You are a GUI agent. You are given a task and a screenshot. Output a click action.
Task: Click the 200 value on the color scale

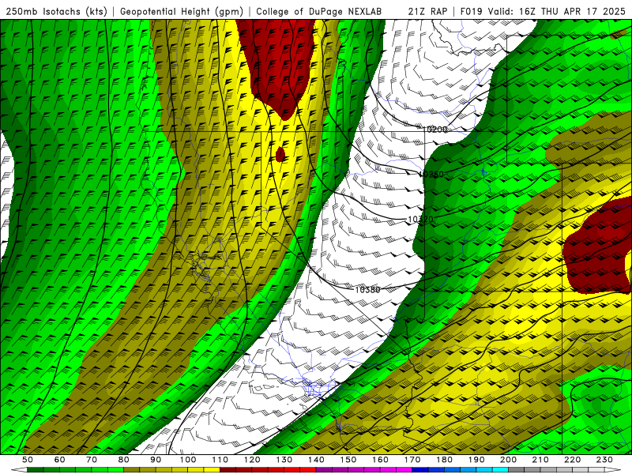click(508, 460)
